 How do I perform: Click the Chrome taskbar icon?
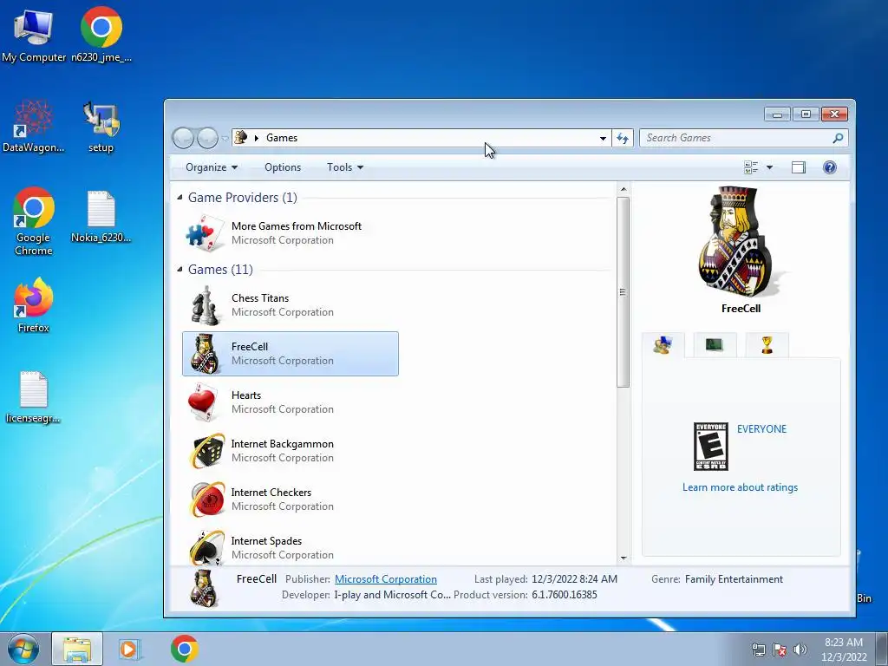(184, 649)
